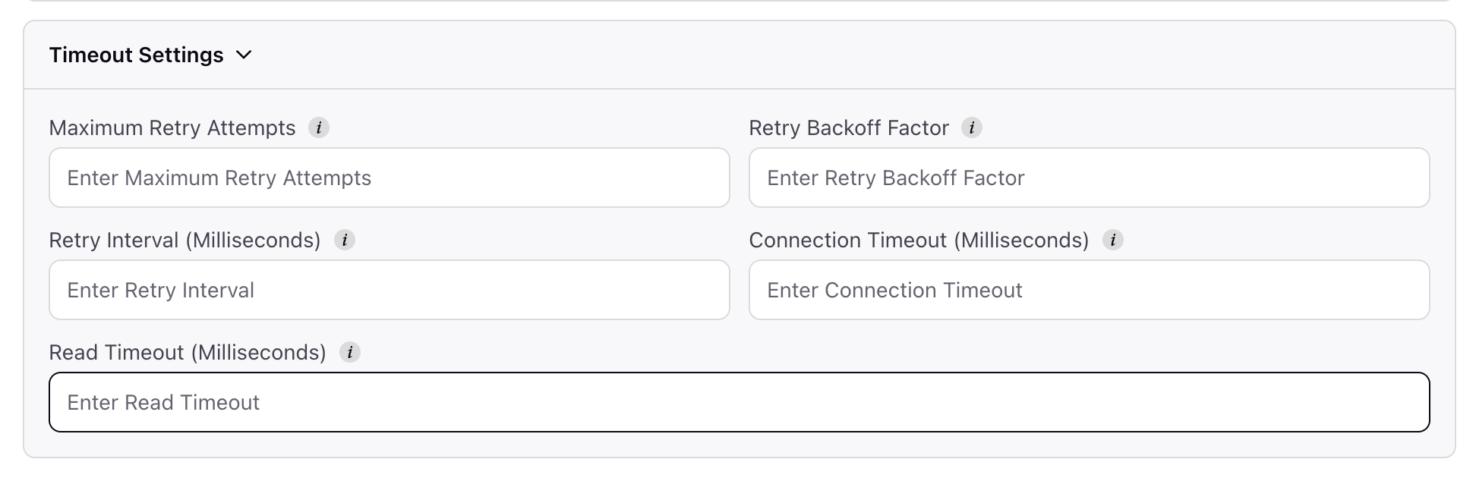Viewport: 1476px width, 478px height.
Task: Select the Read Timeout input field
Action: point(740,402)
